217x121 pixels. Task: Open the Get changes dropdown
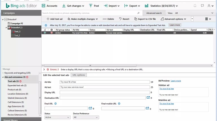pos(73,6)
